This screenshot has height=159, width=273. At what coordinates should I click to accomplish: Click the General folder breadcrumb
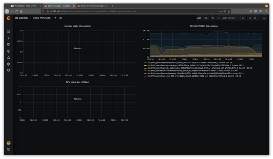23,18
